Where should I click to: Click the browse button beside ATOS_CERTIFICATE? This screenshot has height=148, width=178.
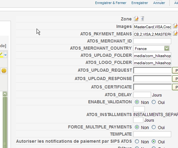(175, 87)
